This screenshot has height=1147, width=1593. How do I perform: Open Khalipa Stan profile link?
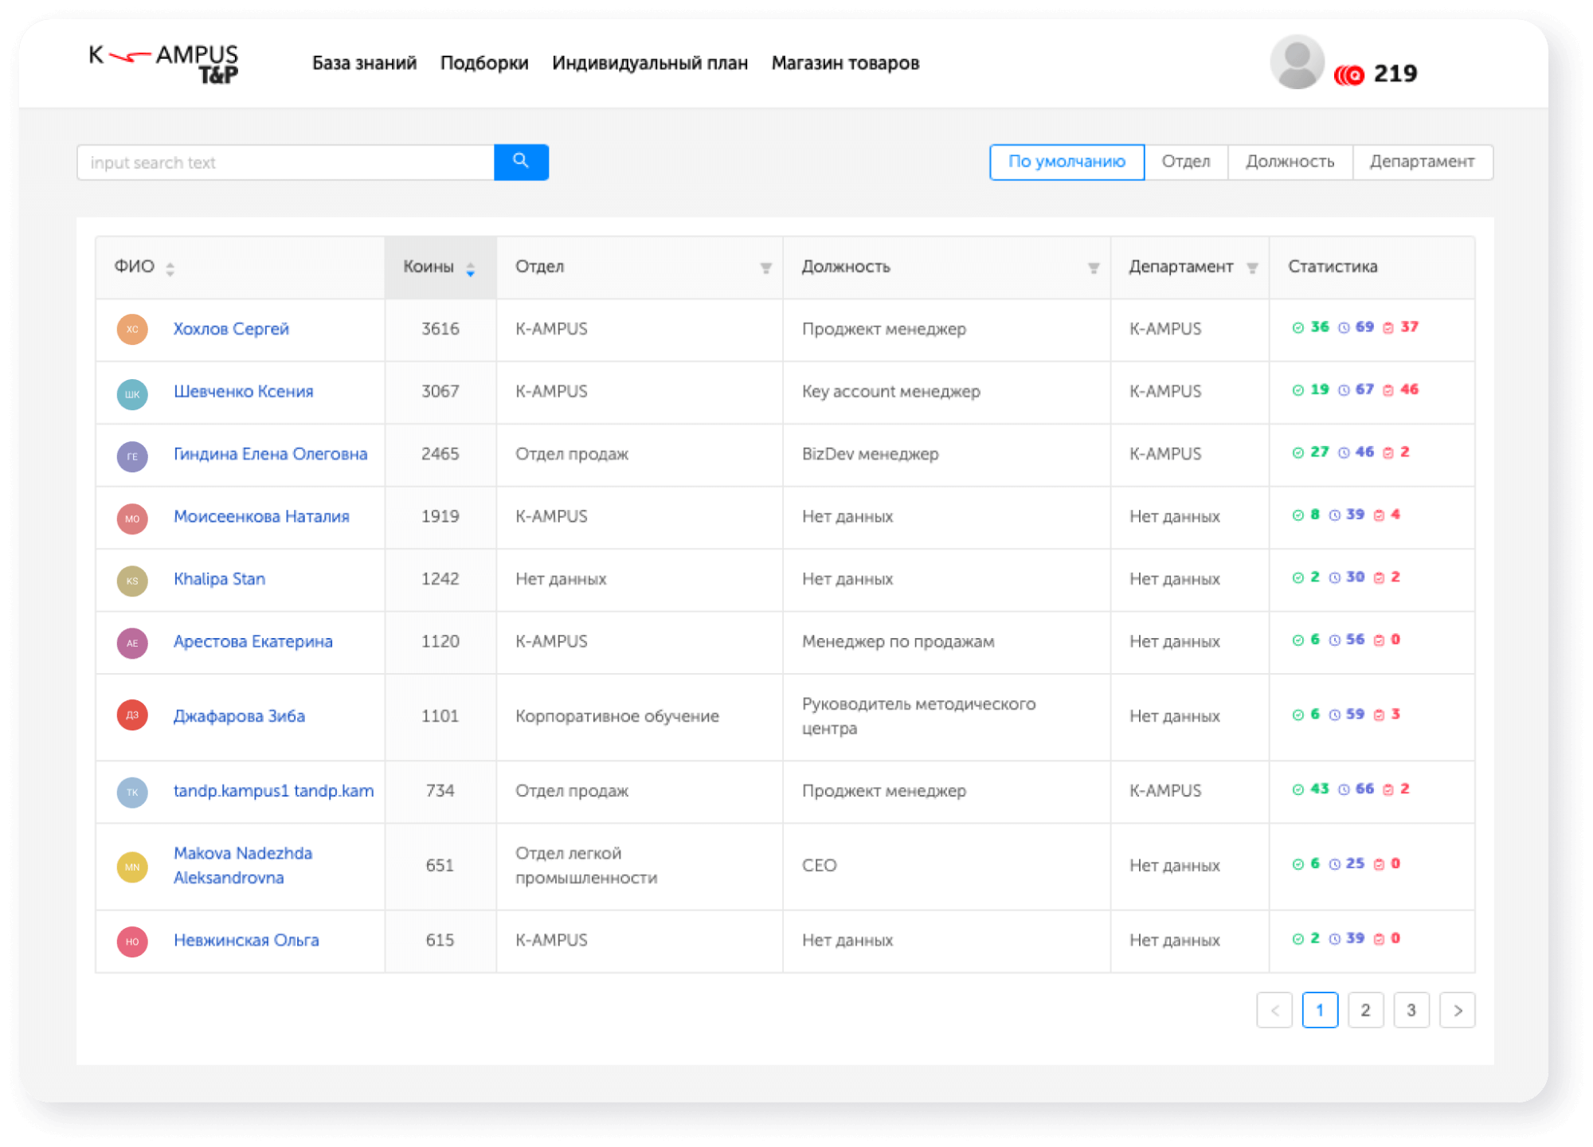pos(219,579)
